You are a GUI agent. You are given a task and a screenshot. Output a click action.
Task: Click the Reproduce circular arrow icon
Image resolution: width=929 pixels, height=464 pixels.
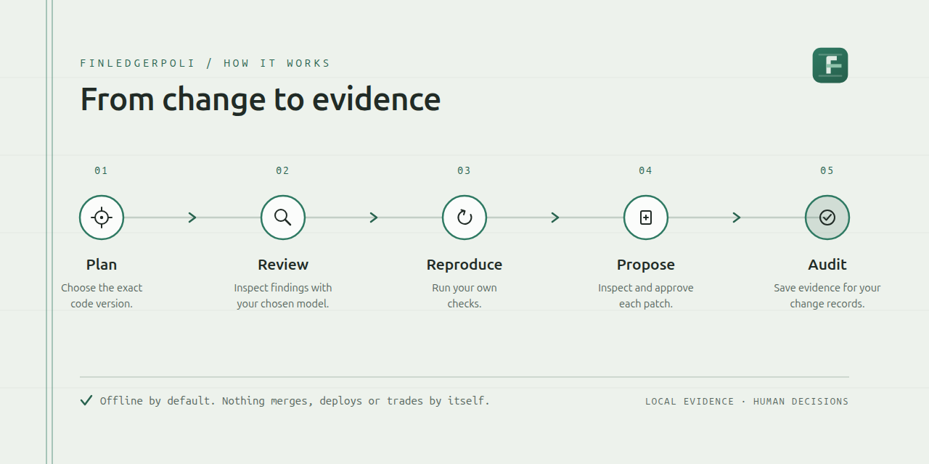pyautogui.click(x=464, y=217)
